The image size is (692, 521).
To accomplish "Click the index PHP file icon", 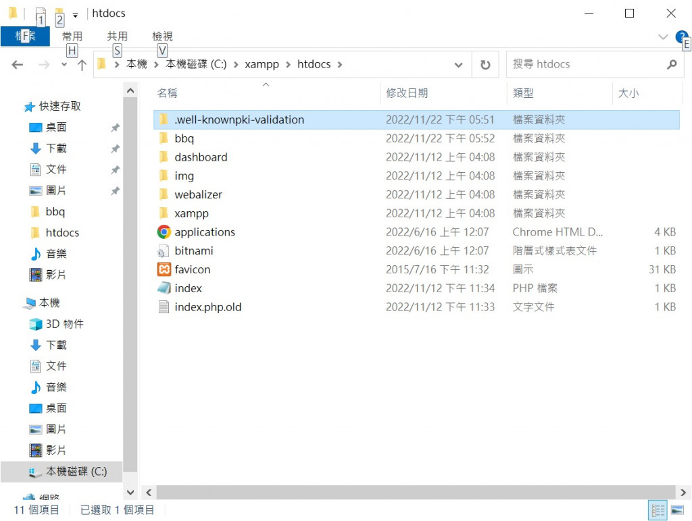I will coord(164,288).
